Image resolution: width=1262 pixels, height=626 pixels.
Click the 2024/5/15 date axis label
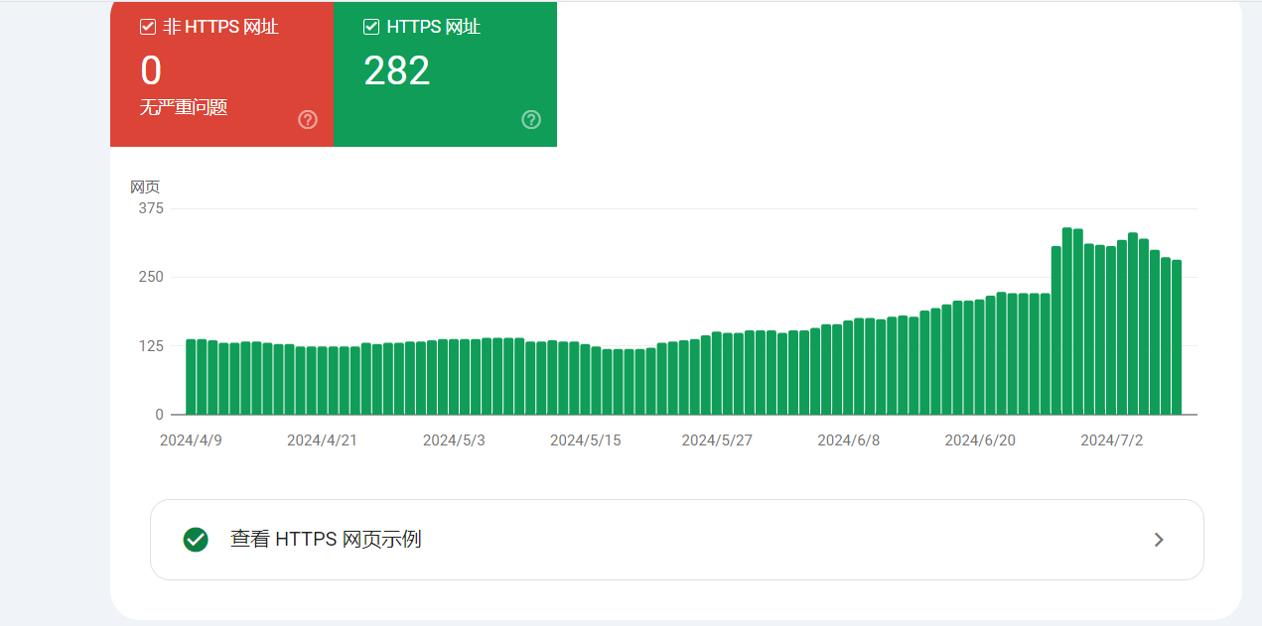click(585, 440)
